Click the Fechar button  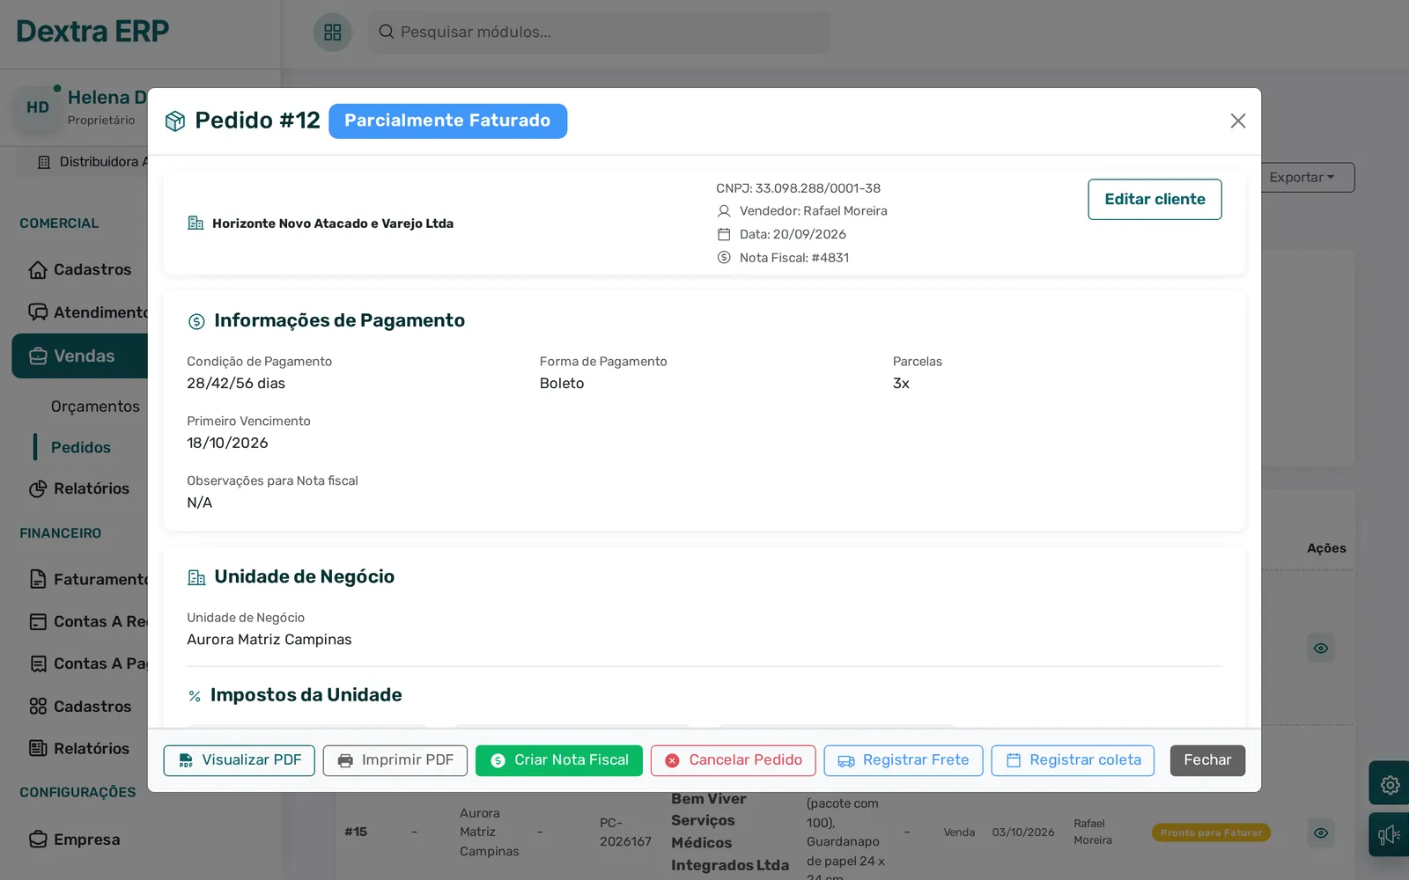(x=1207, y=760)
